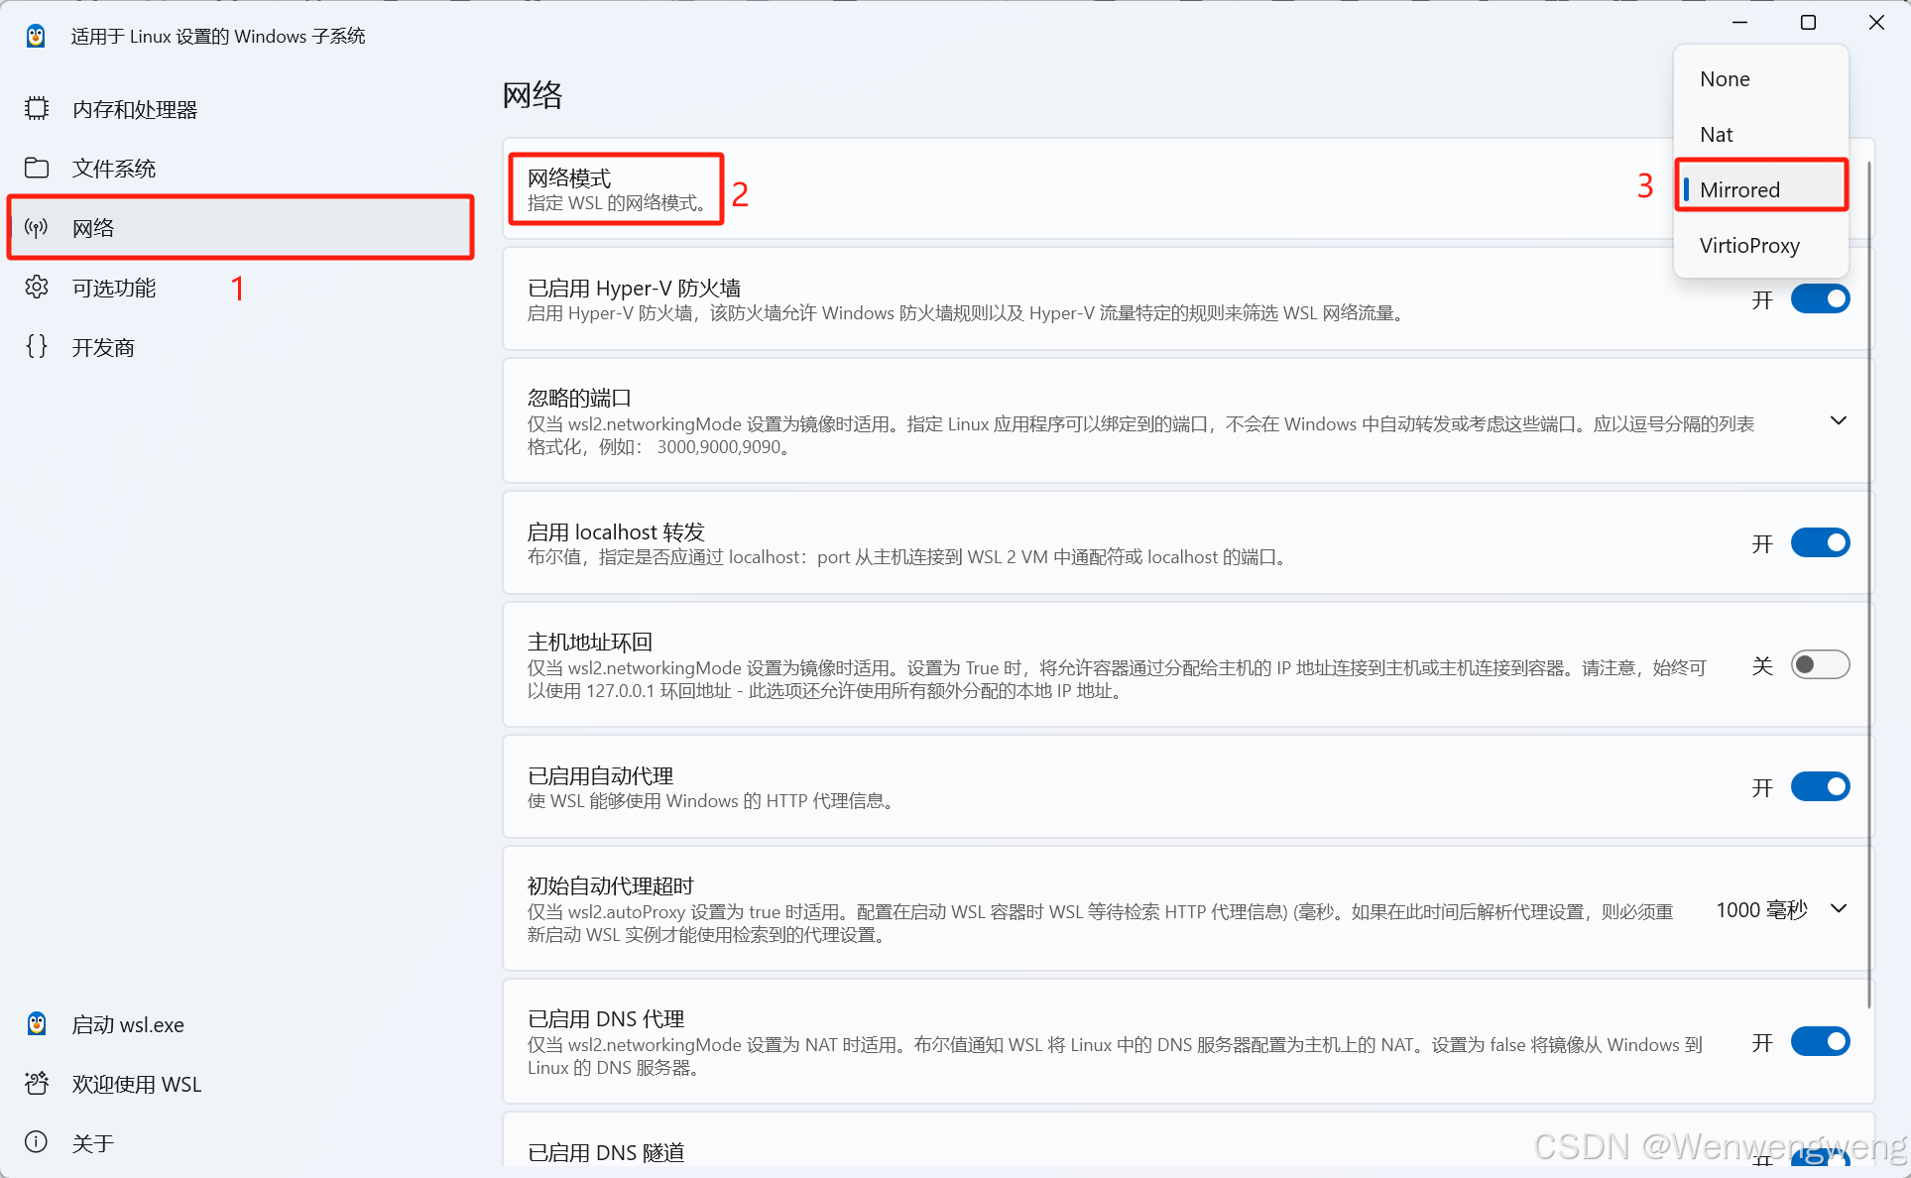Image resolution: width=1911 pixels, height=1178 pixels.
Task: Click 启动 wsl.exe in the sidebar
Action: pos(128,1023)
